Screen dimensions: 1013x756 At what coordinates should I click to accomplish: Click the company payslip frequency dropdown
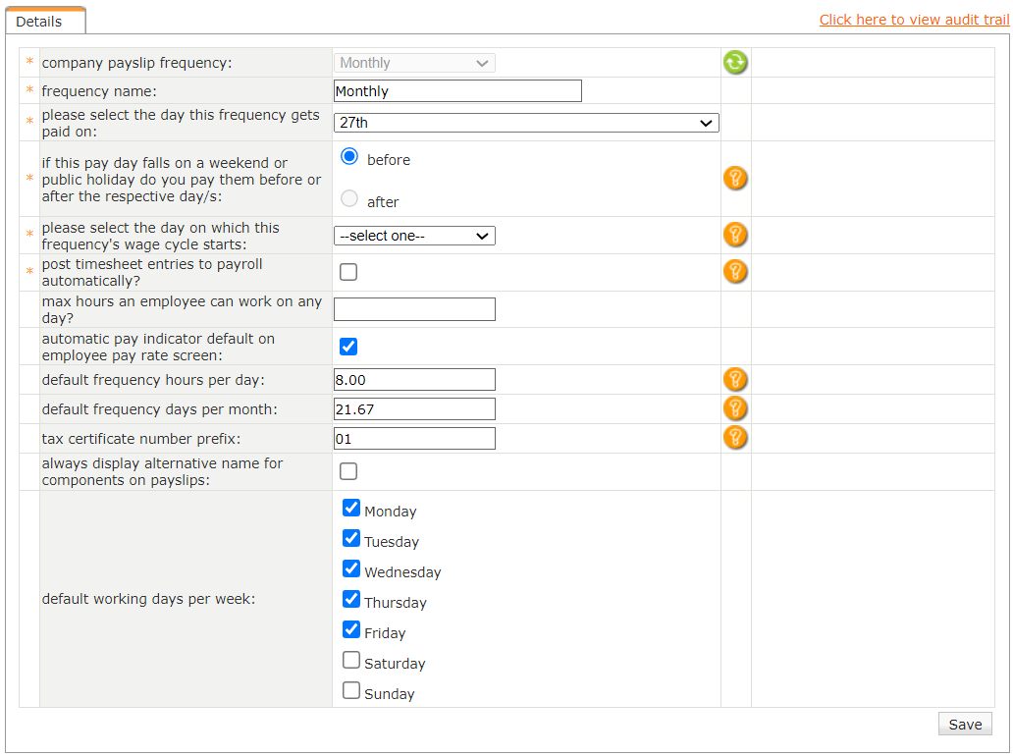click(414, 63)
